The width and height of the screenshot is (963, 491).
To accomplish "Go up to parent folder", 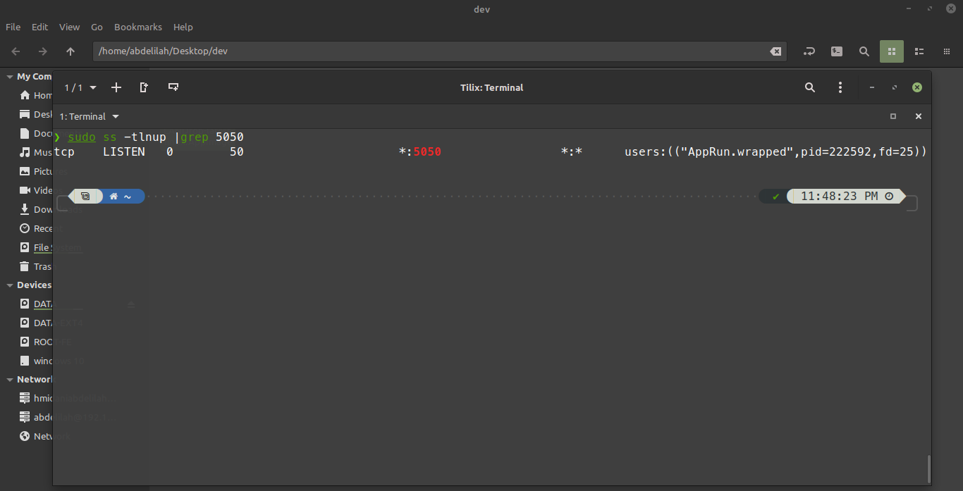I will coord(70,51).
